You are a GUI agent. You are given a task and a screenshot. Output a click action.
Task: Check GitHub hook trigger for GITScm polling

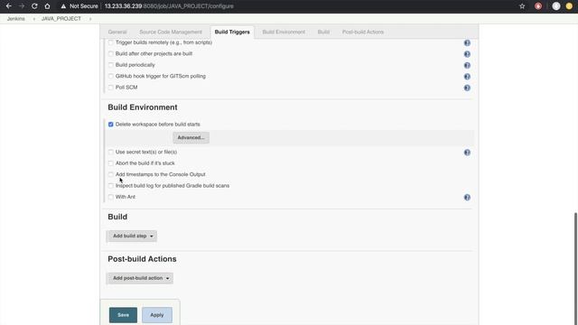click(110, 76)
